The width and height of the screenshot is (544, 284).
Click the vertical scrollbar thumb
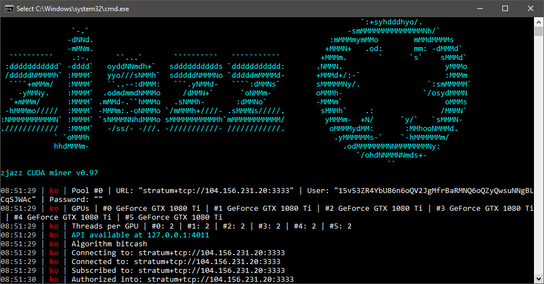(538, 32)
